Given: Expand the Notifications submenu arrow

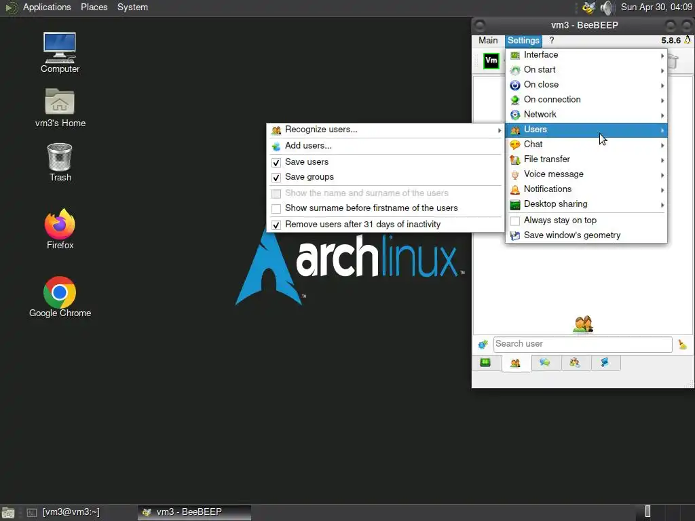Looking at the screenshot, I should point(662,190).
